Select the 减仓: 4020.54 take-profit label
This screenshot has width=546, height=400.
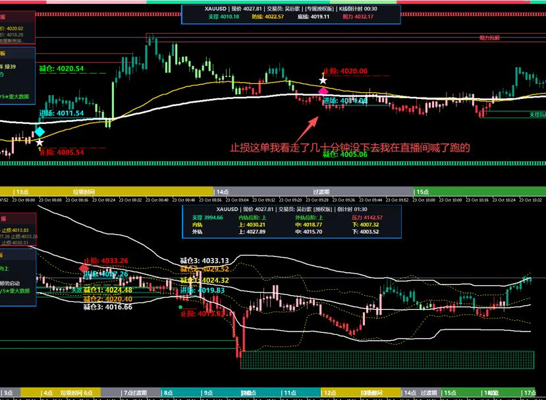pyautogui.click(x=61, y=69)
